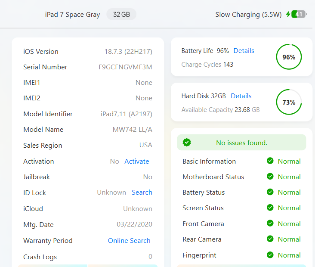
Task: Click the green check icon for Motherboard Status
Action: point(270,176)
